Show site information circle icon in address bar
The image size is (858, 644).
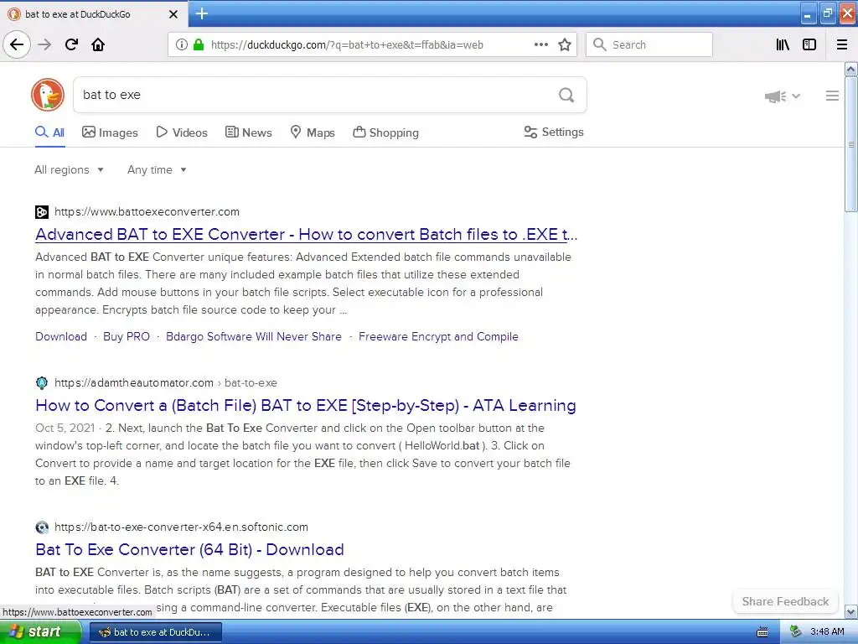[x=181, y=45]
